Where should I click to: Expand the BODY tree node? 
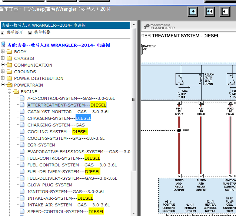pos(3,51)
